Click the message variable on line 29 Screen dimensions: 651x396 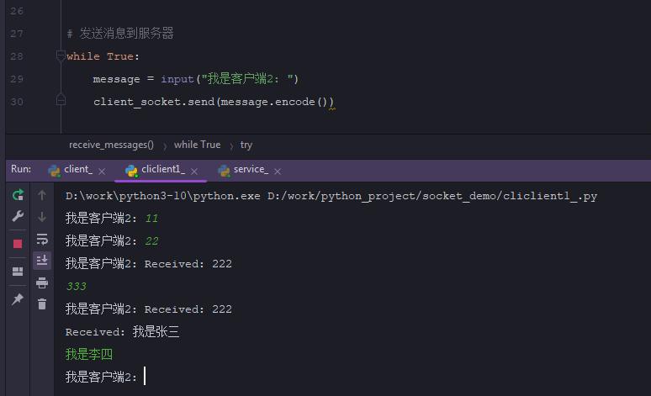pos(117,79)
